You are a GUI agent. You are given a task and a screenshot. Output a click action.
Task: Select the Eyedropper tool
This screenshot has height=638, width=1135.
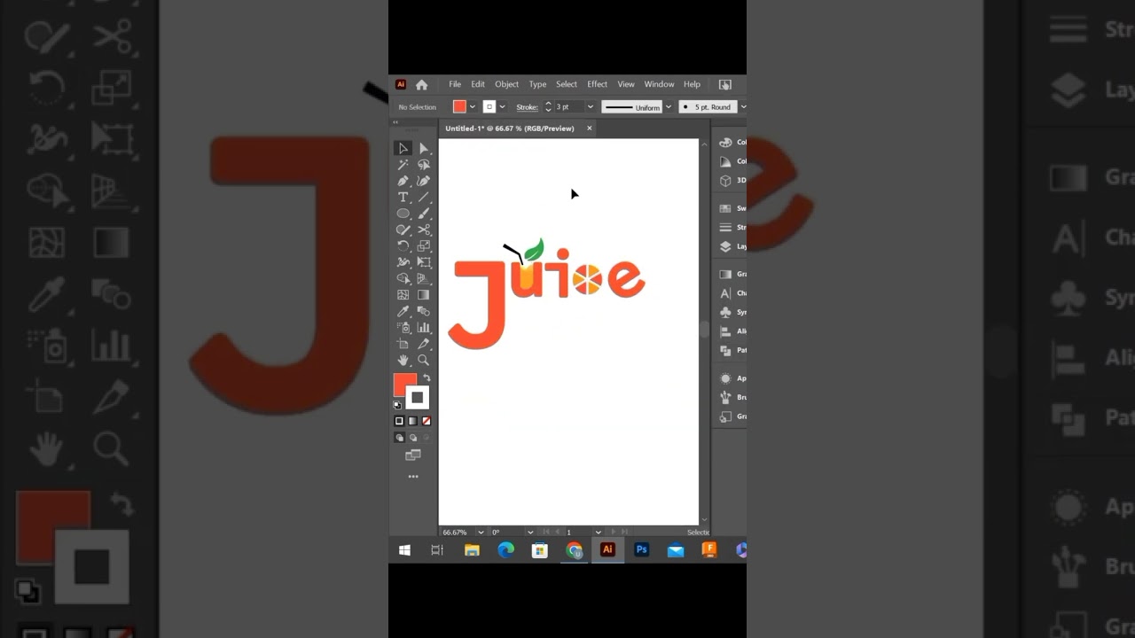point(403,311)
